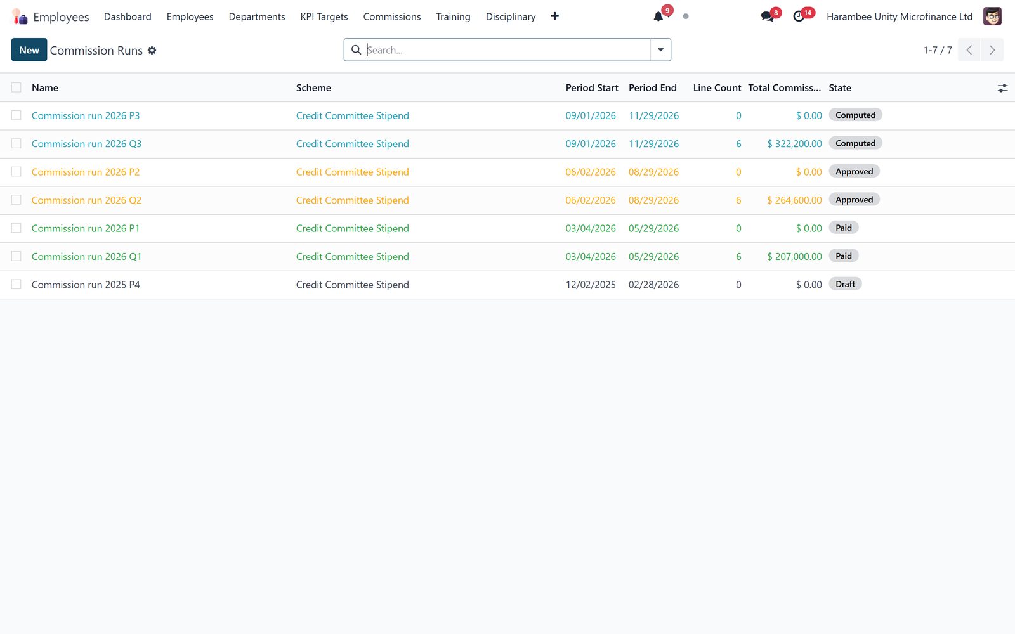The width and height of the screenshot is (1015, 634).
Task: Sort by the Line Count column header
Action: [x=717, y=88]
